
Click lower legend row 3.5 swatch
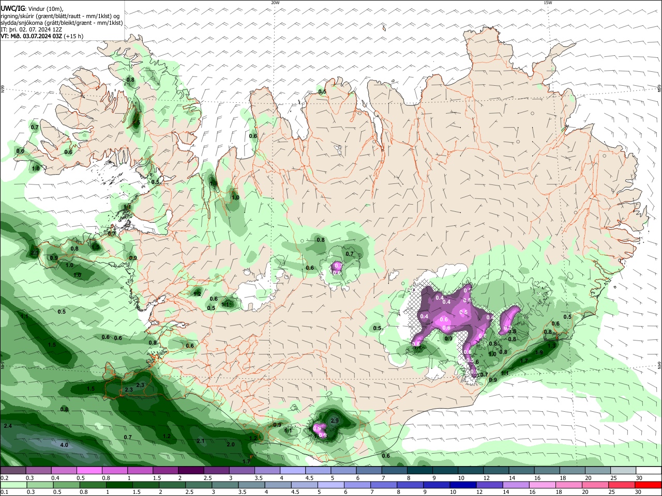tap(252, 485)
